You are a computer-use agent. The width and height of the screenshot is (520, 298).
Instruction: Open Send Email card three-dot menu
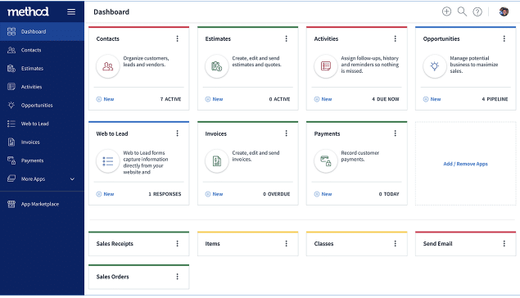coord(504,244)
